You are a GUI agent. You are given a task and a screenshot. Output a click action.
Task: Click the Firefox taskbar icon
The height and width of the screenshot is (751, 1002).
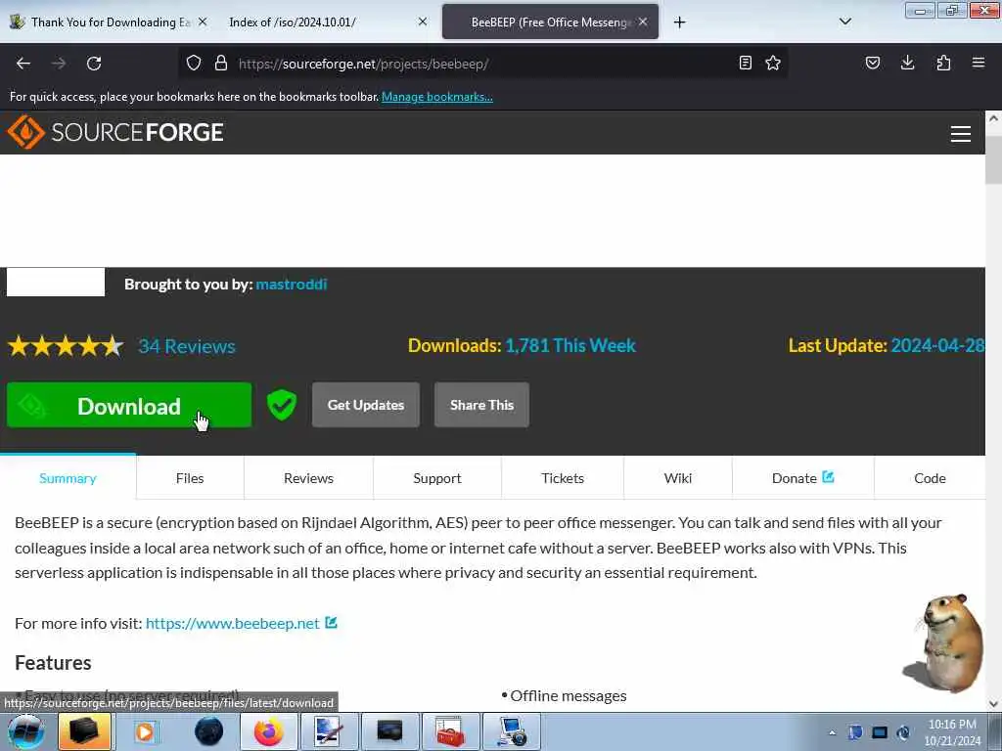click(x=268, y=731)
